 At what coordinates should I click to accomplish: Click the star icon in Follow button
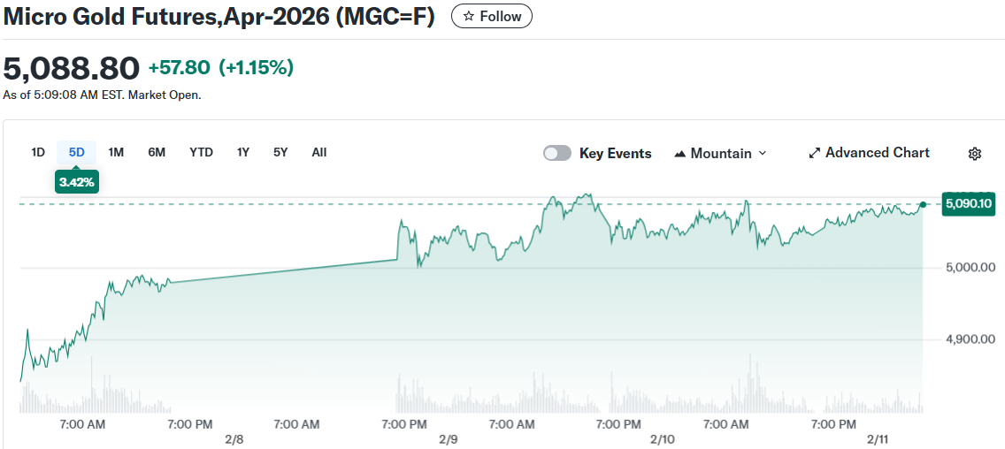tap(469, 17)
